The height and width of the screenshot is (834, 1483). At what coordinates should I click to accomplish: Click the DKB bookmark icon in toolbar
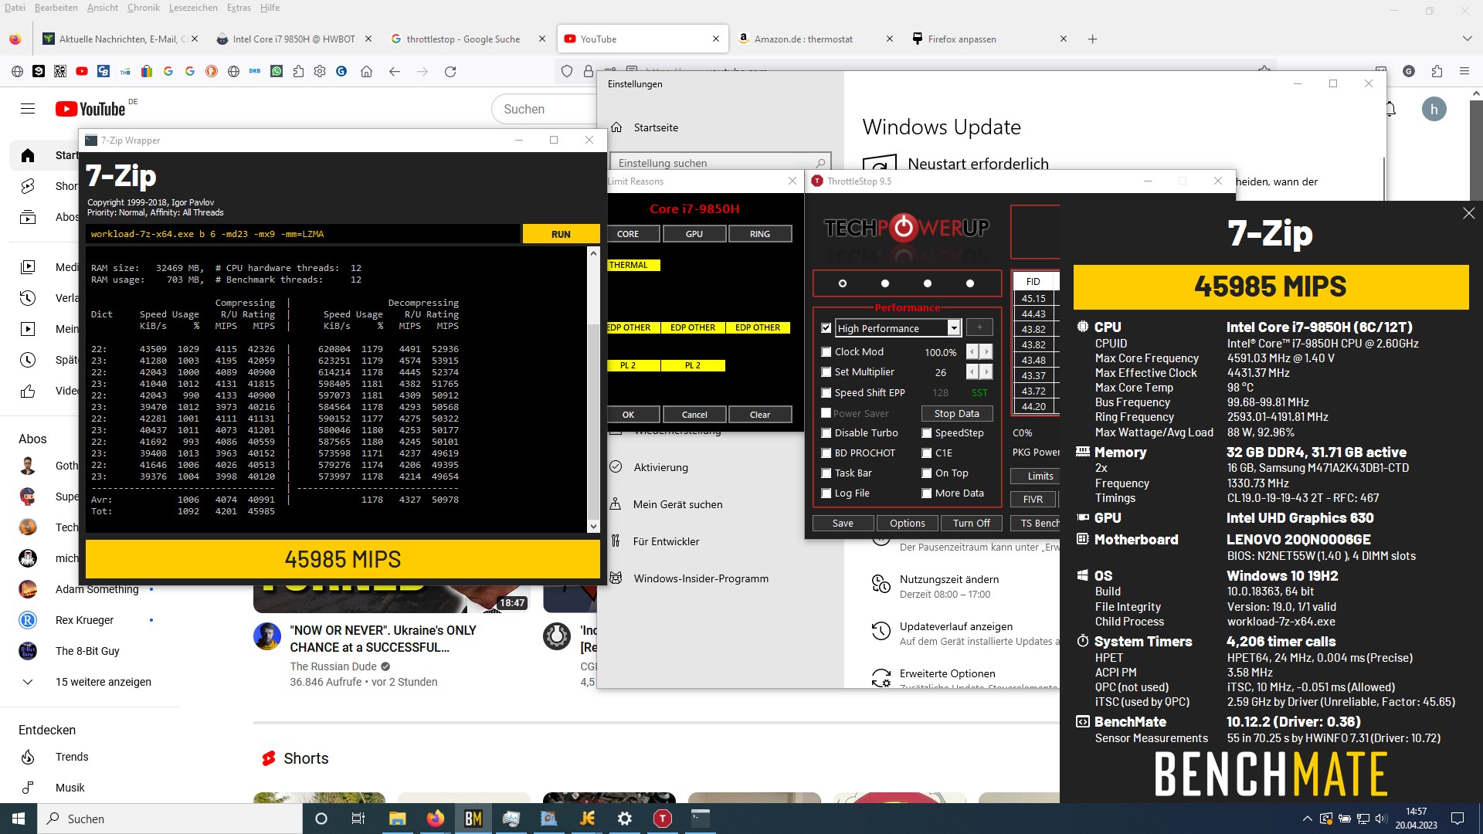click(x=255, y=71)
